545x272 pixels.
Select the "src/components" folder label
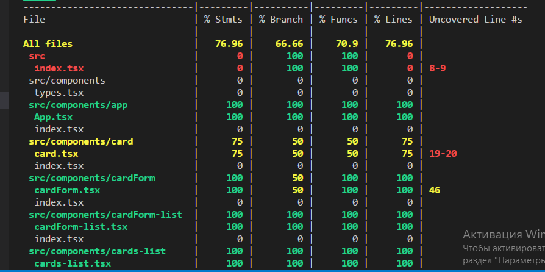tap(67, 81)
